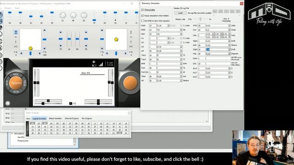Click the Date value input field

tap(218, 58)
